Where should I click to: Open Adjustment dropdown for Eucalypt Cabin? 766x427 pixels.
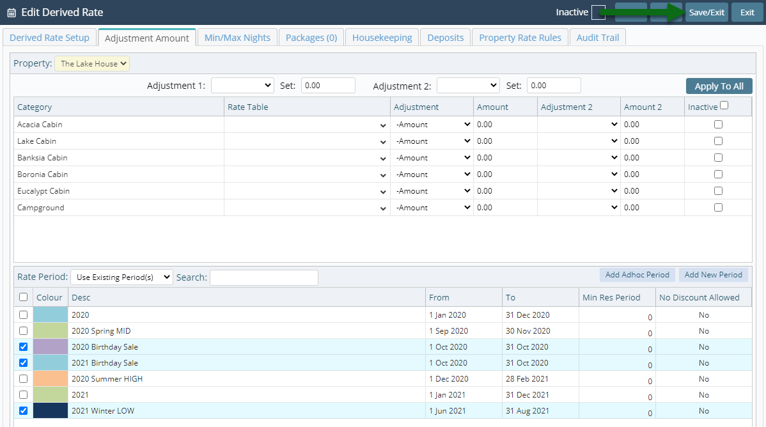click(432, 191)
